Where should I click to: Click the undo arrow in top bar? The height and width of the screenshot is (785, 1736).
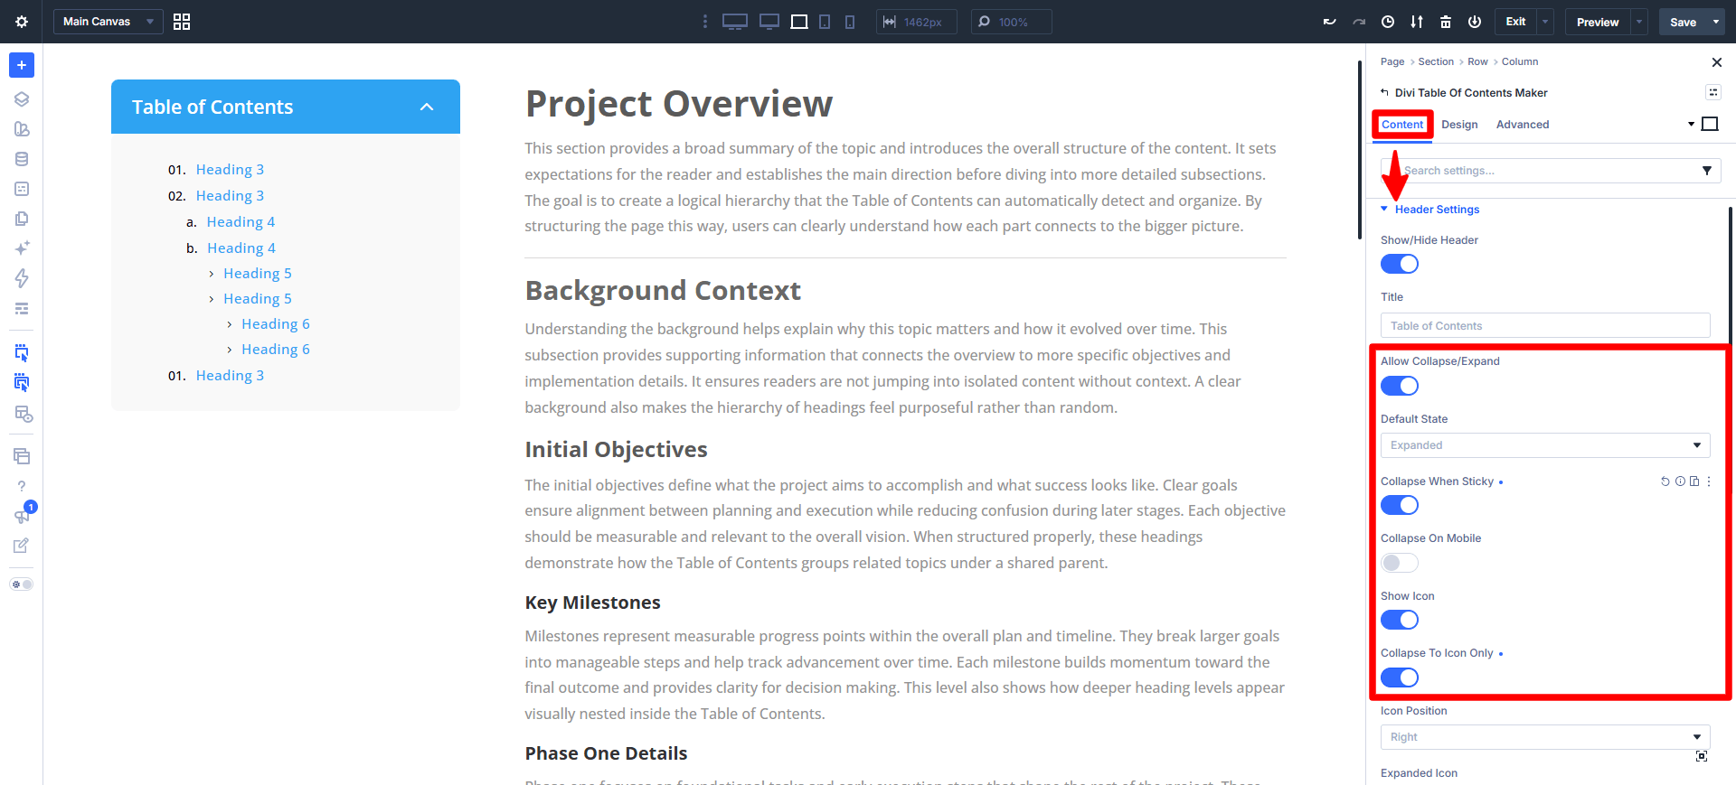(1329, 22)
